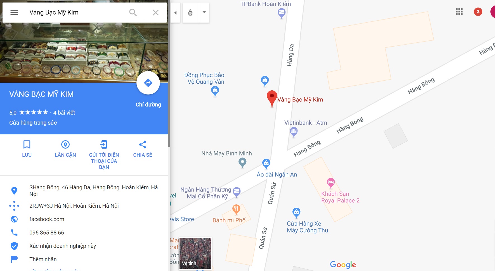Share place with CHIA SẺ icon
The height and width of the screenshot is (271, 496).
tap(143, 144)
